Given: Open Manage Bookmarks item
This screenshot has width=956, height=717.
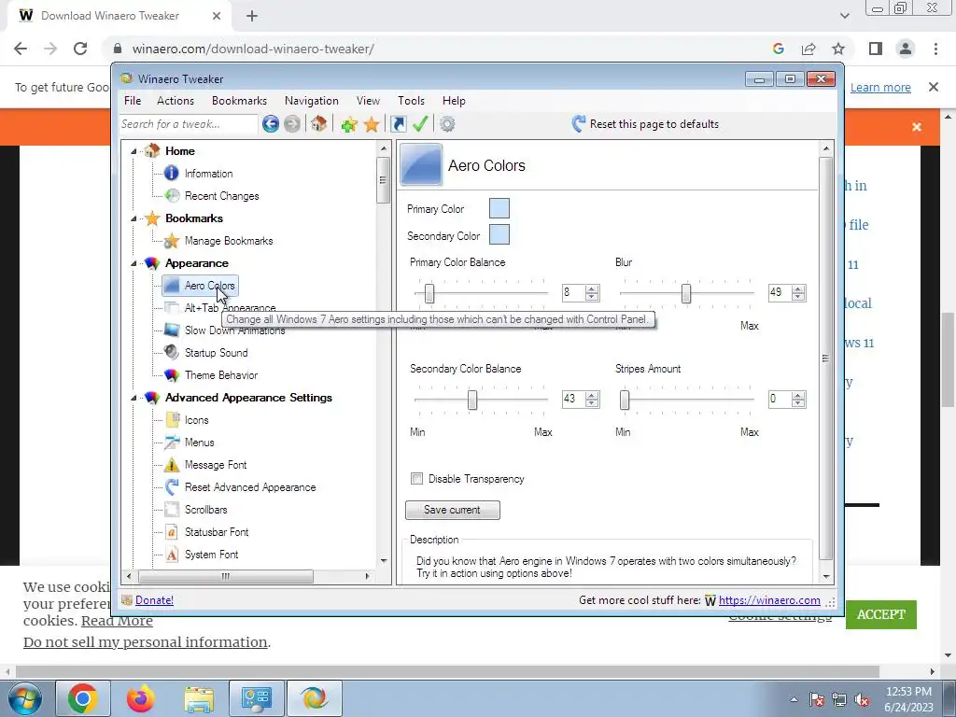Looking at the screenshot, I should click(229, 241).
